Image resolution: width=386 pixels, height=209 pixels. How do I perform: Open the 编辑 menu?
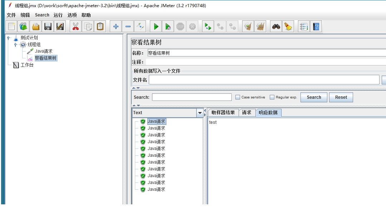(x=25, y=15)
